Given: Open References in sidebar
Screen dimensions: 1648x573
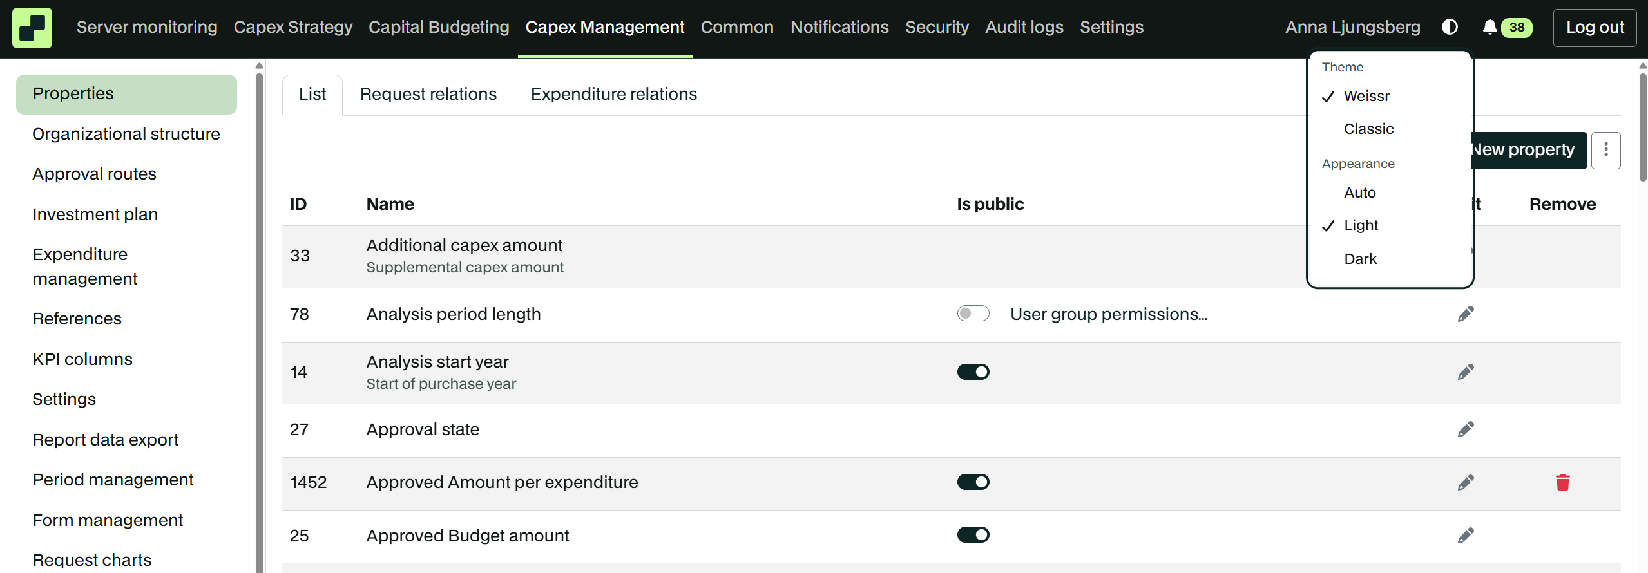Looking at the screenshot, I should (77, 319).
